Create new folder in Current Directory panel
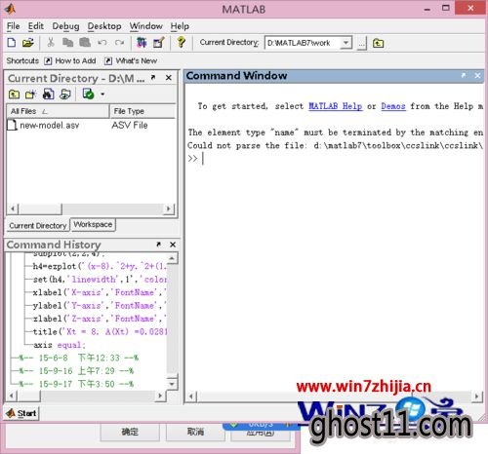The image size is (488, 454). 30,95
